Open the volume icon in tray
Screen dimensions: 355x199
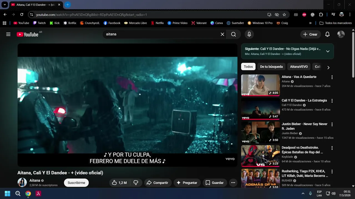pyautogui.click(x=334, y=193)
